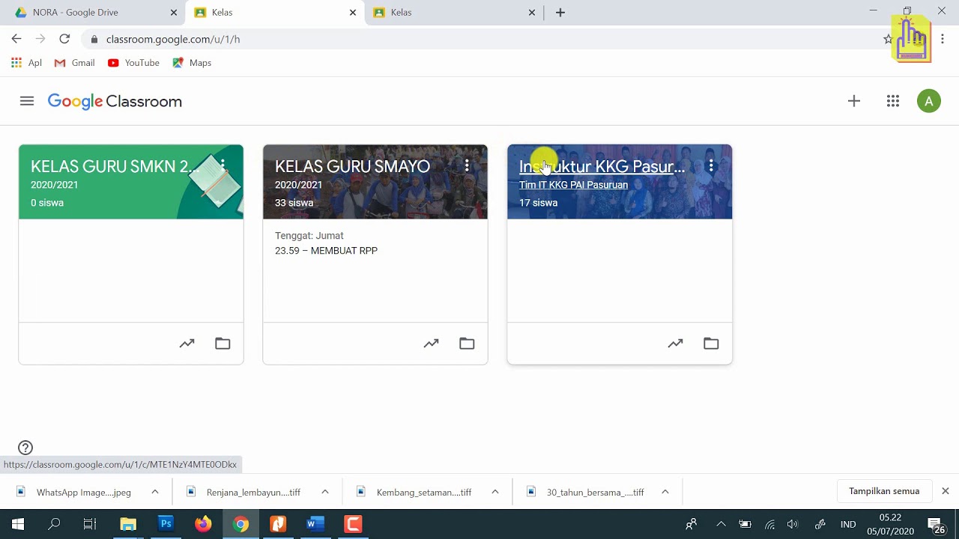The height and width of the screenshot is (539, 959).
Task: Open downloaded 30_tahun_bersama tiff file
Action: 585,492
